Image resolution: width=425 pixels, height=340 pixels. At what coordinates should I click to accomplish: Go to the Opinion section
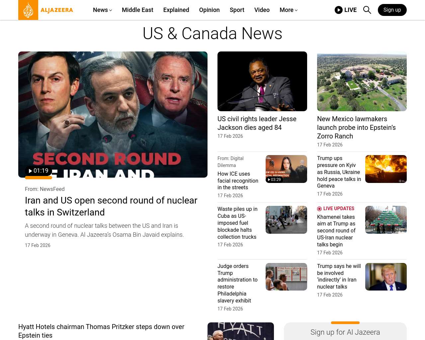(x=209, y=10)
